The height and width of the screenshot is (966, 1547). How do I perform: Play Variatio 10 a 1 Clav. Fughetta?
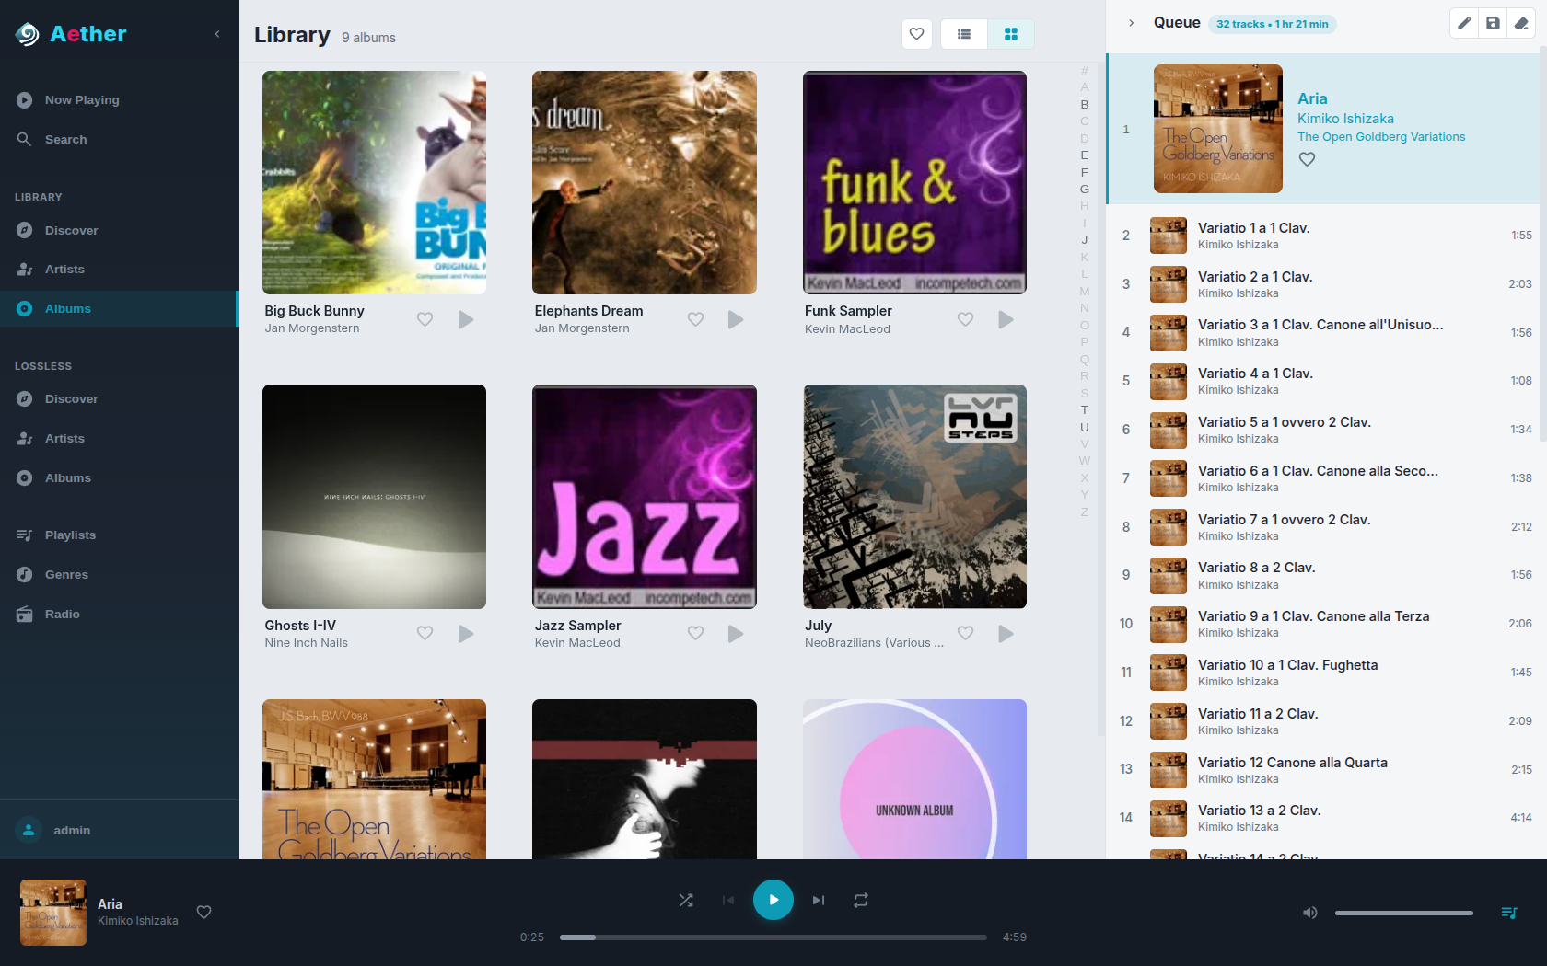(1322, 673)
